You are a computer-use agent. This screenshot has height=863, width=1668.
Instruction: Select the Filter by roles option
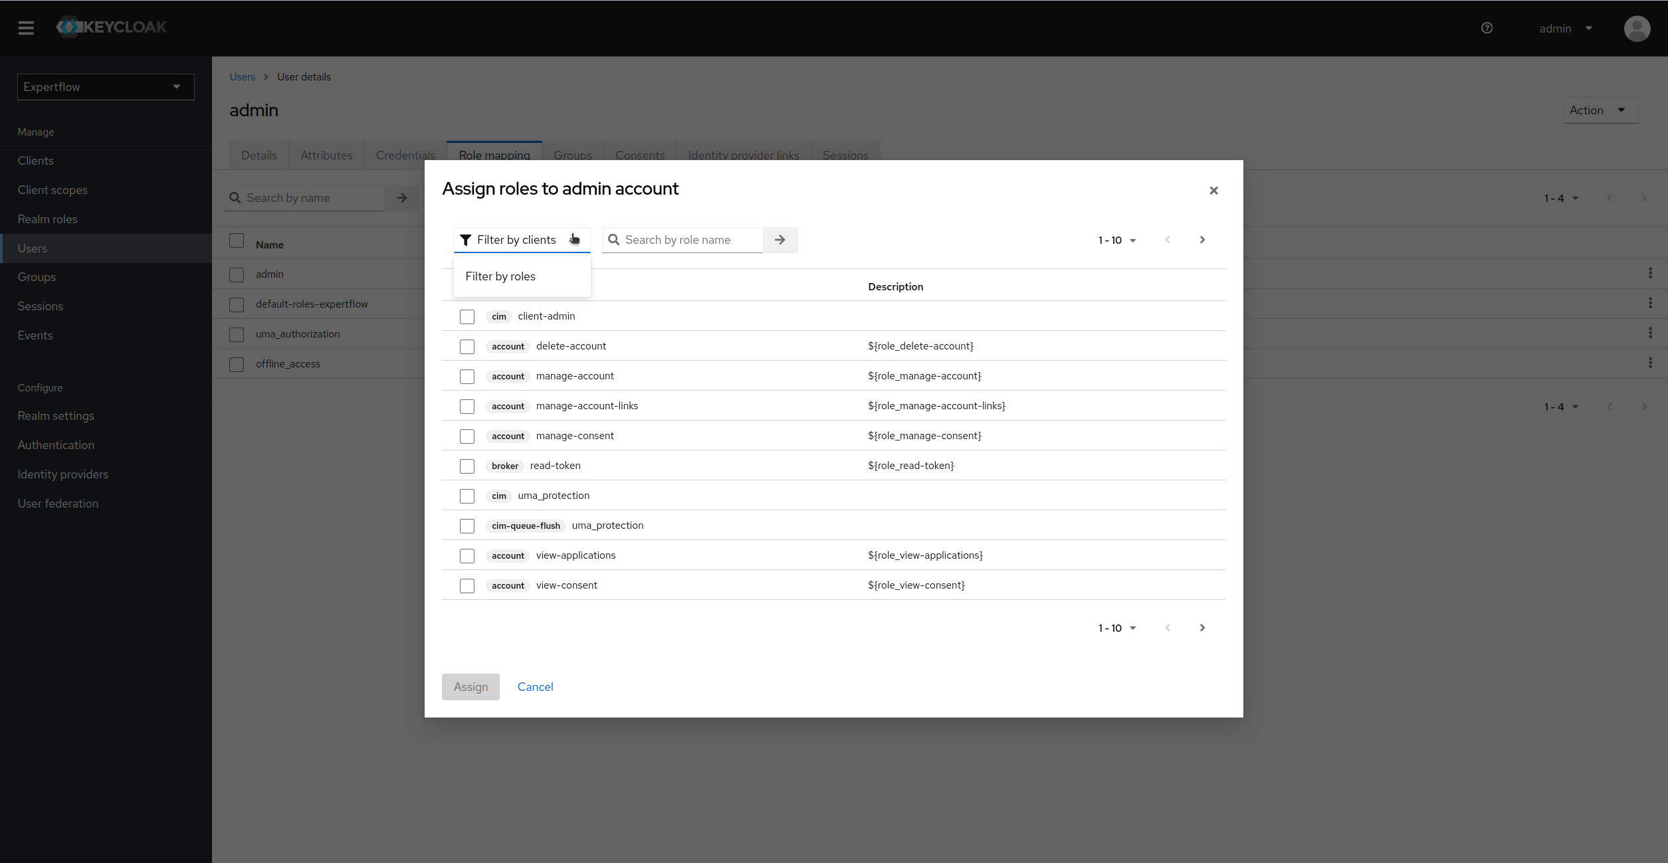[500, 276]
